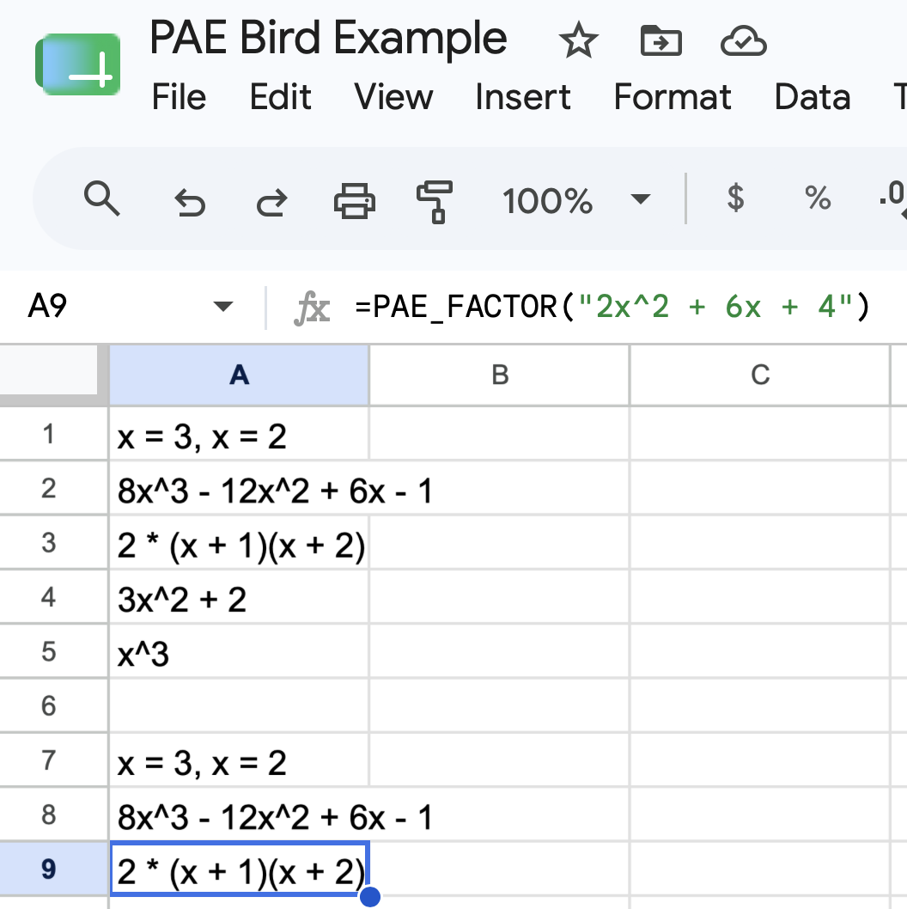Open the View menu
The width and height of the screenshot is (907, 909).
pyautogui.click(x=393, y=97)
